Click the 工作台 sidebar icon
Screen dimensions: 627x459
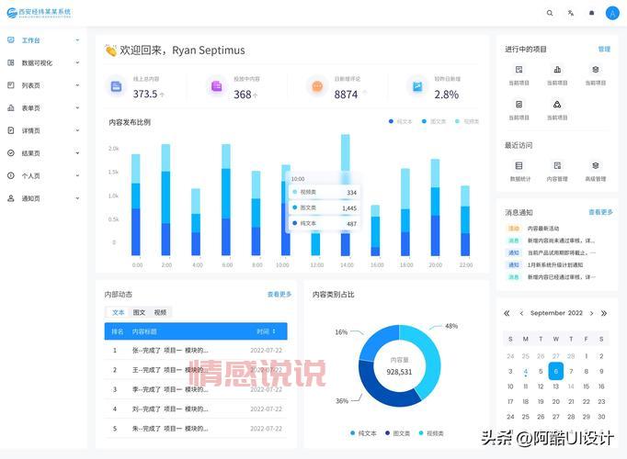11,39
